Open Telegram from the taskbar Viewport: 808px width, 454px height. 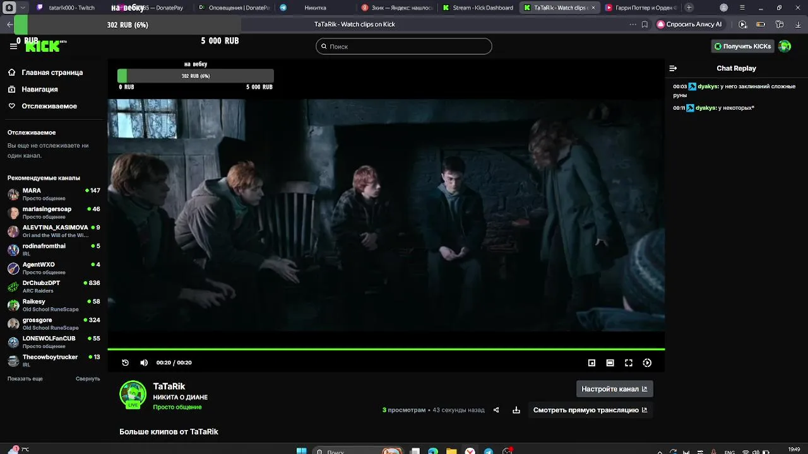[489, 451]
